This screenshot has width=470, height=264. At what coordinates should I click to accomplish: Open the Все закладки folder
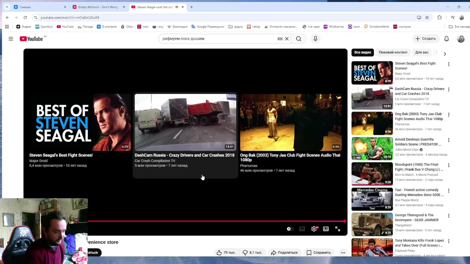(459, 26)
